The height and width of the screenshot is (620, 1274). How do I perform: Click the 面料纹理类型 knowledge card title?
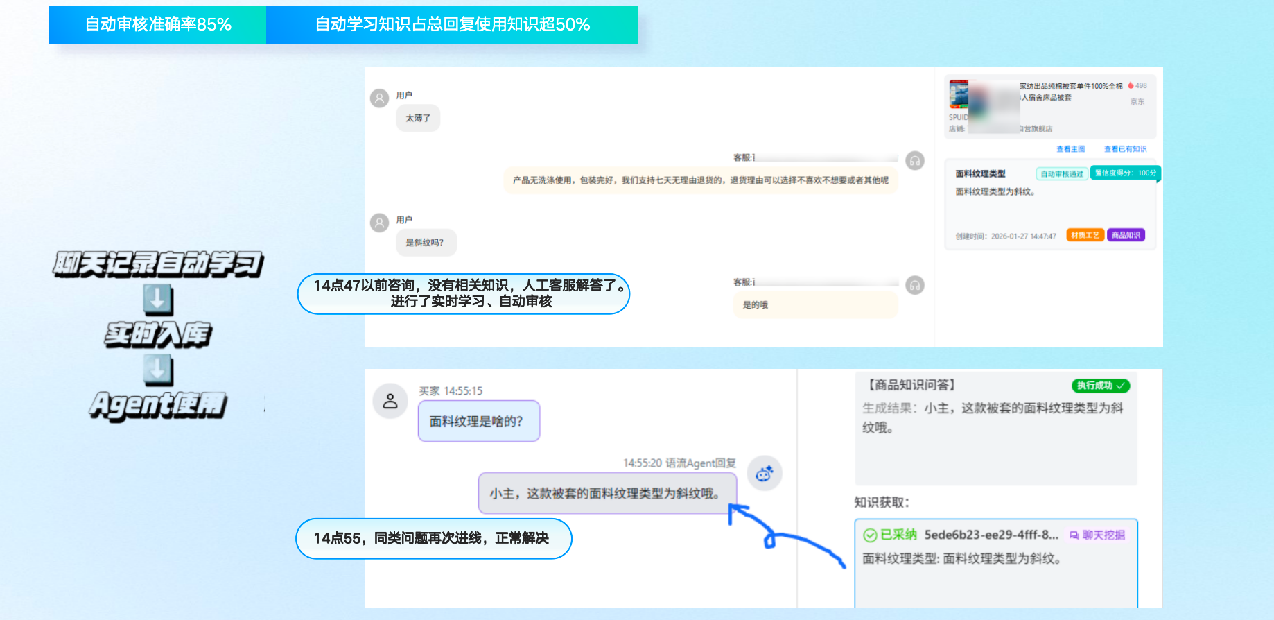coord(980,173)
